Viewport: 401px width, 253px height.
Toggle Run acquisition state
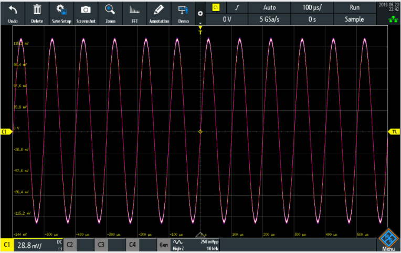[x=354, y=7]
